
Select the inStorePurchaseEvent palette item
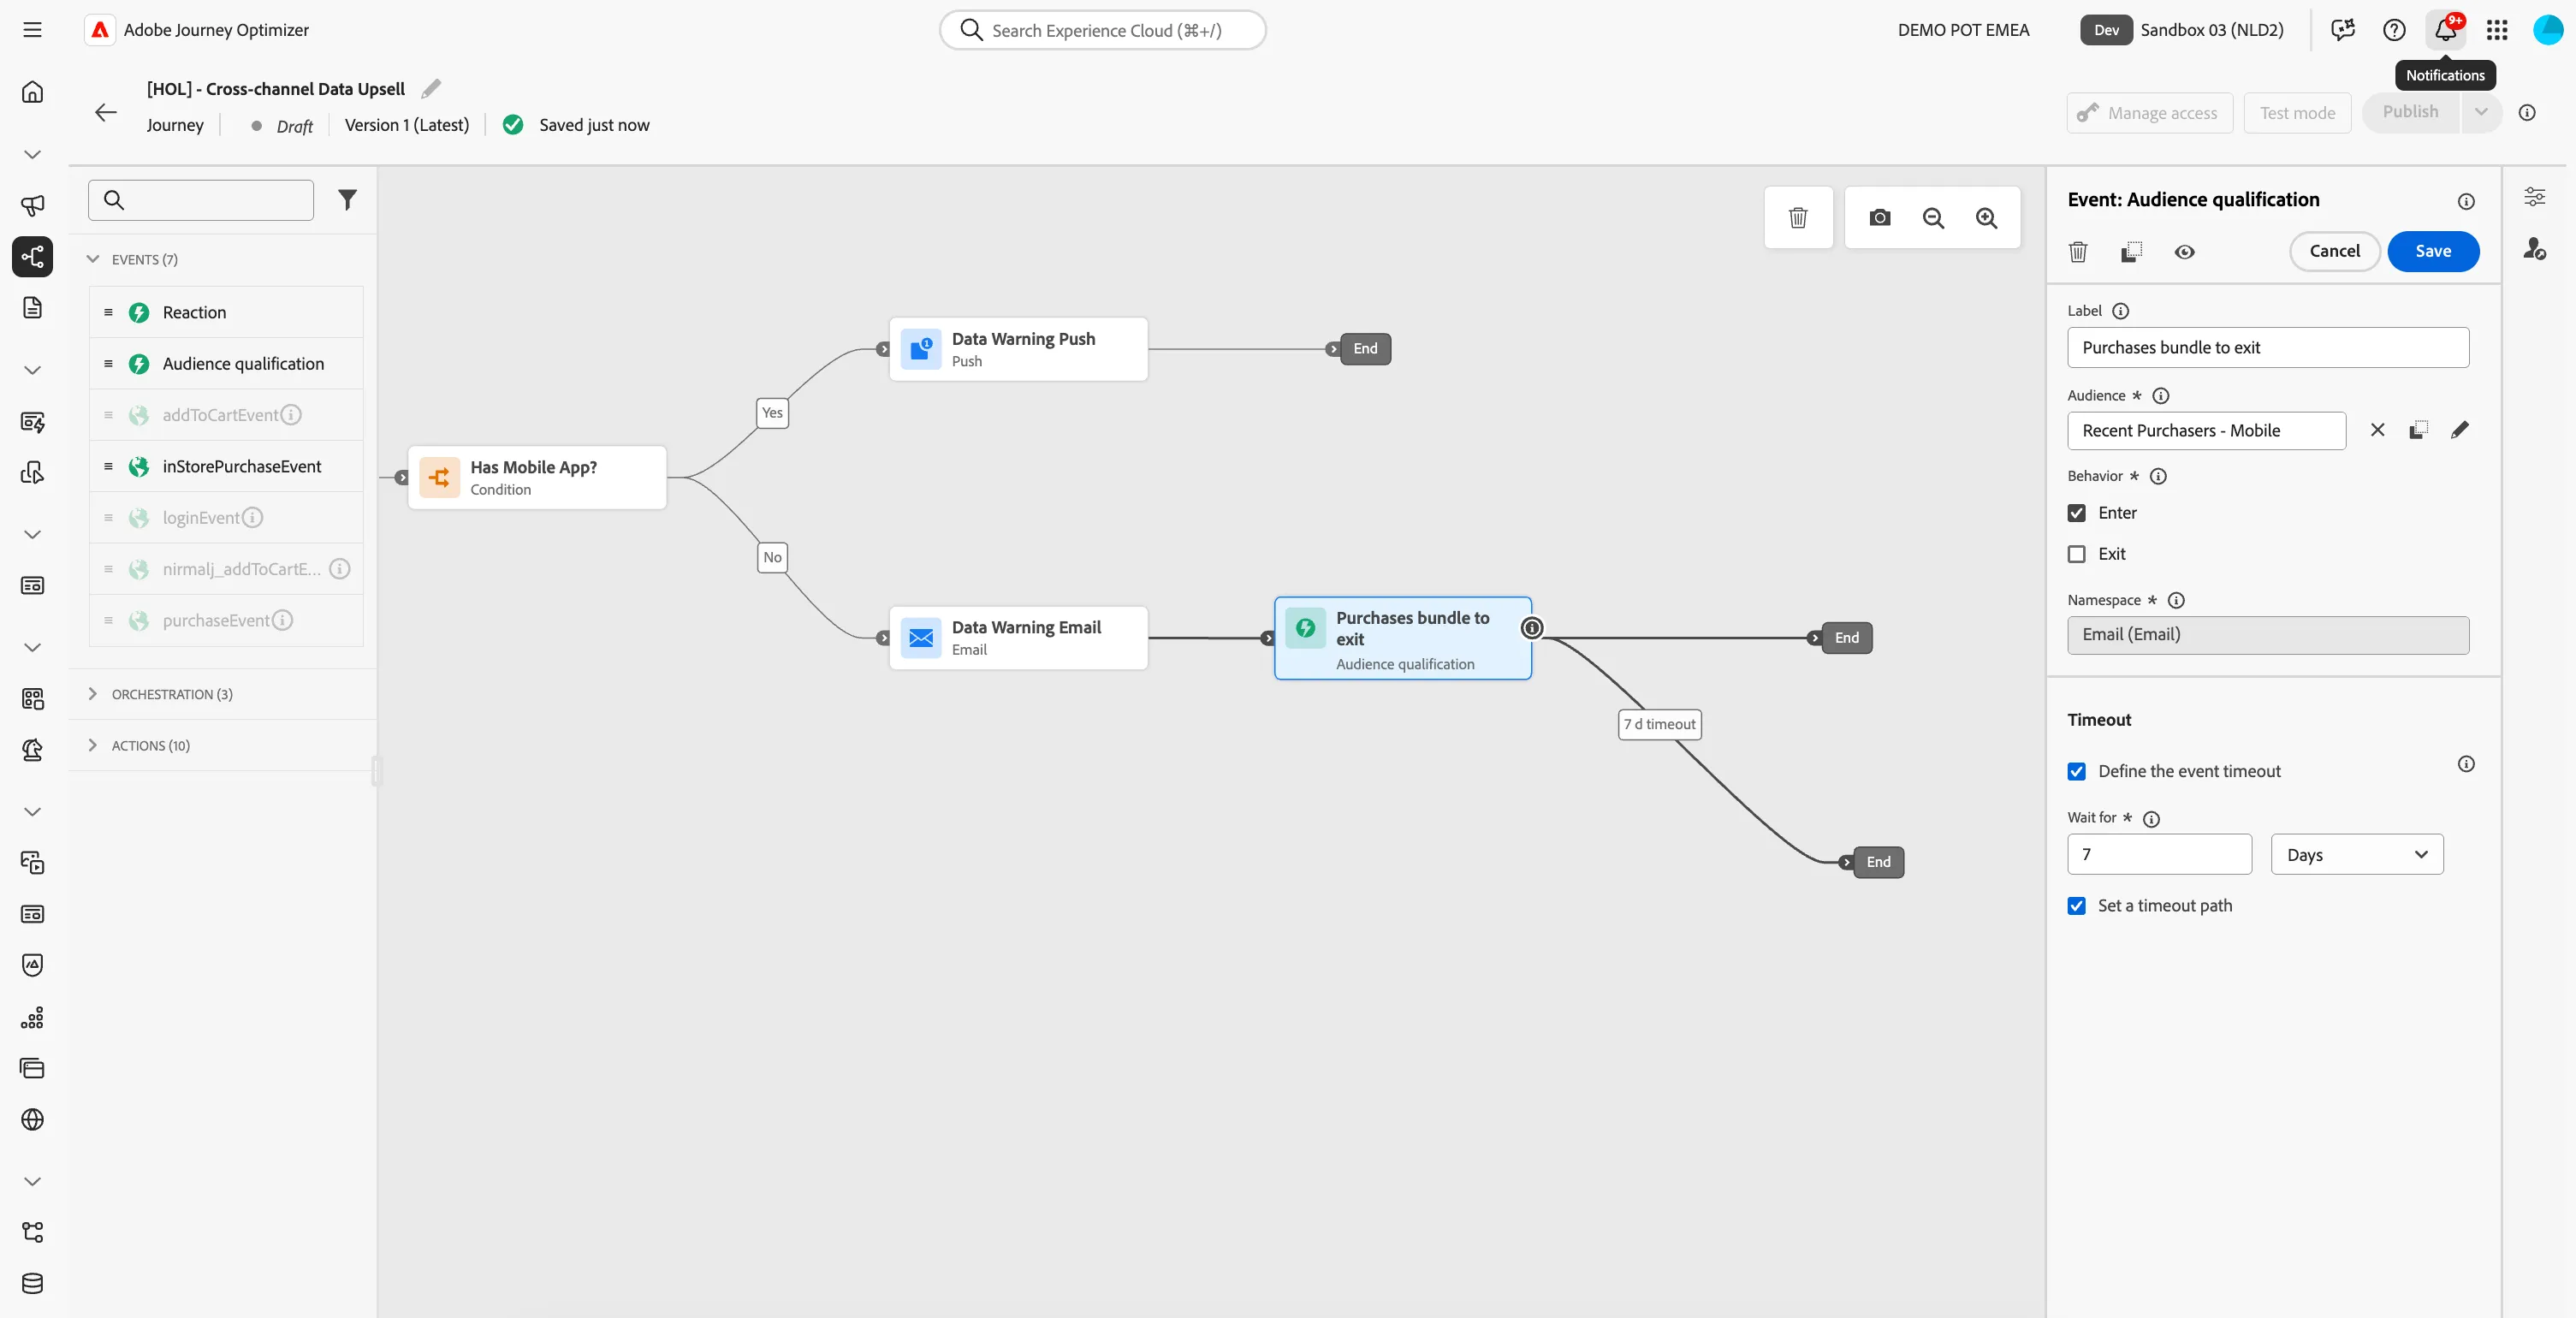(x=226, y=466)
